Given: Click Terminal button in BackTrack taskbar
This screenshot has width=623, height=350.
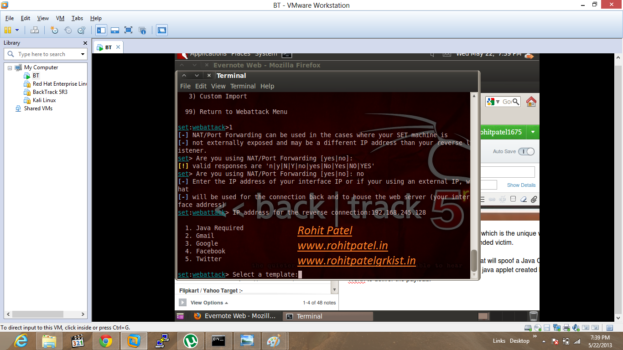Looking at the screenshot, I should [x=328, y=316].
